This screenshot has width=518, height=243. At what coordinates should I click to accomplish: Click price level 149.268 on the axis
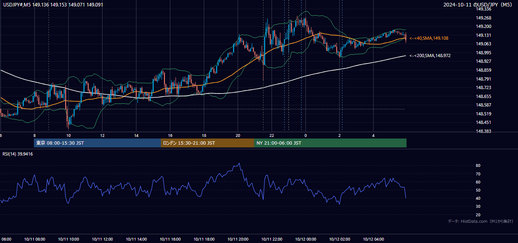(x=484, y=18)
